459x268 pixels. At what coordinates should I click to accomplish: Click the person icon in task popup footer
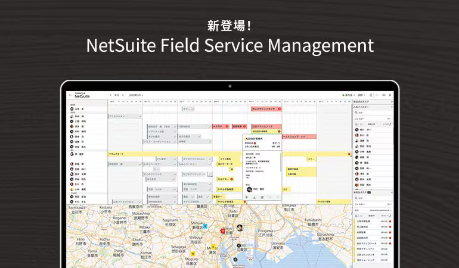click(x=254, y=198)
